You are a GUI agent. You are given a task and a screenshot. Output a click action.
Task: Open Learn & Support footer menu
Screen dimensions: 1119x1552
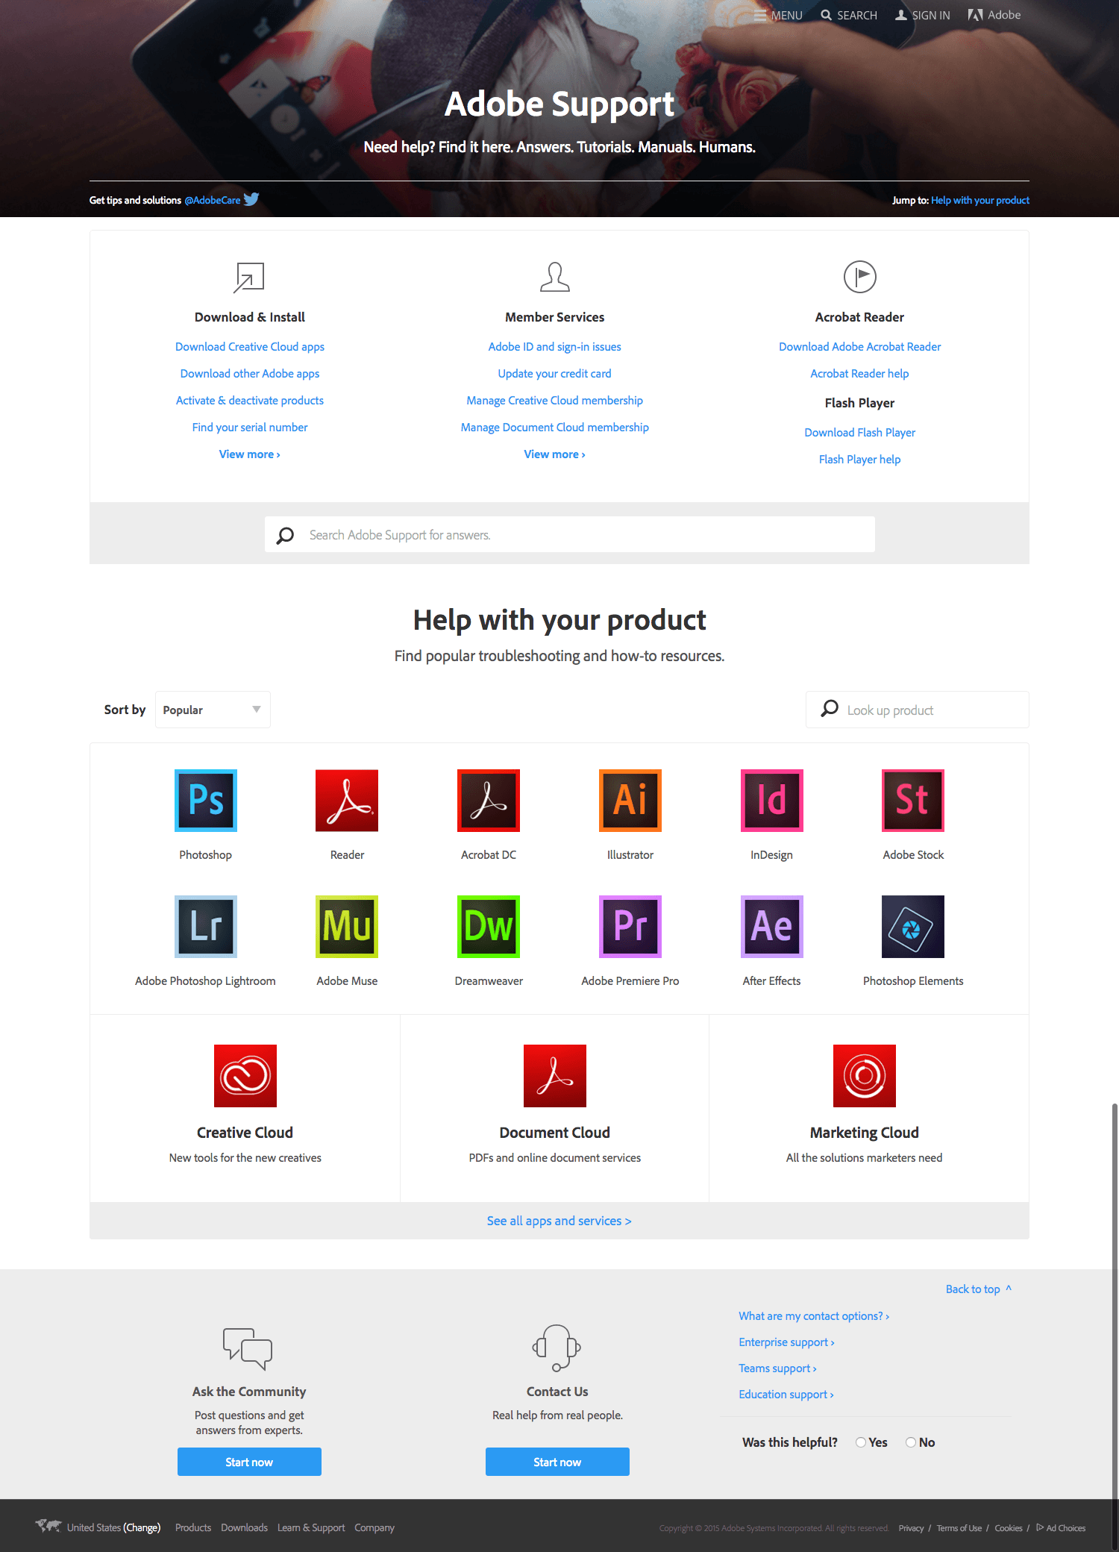point(311,1527)
